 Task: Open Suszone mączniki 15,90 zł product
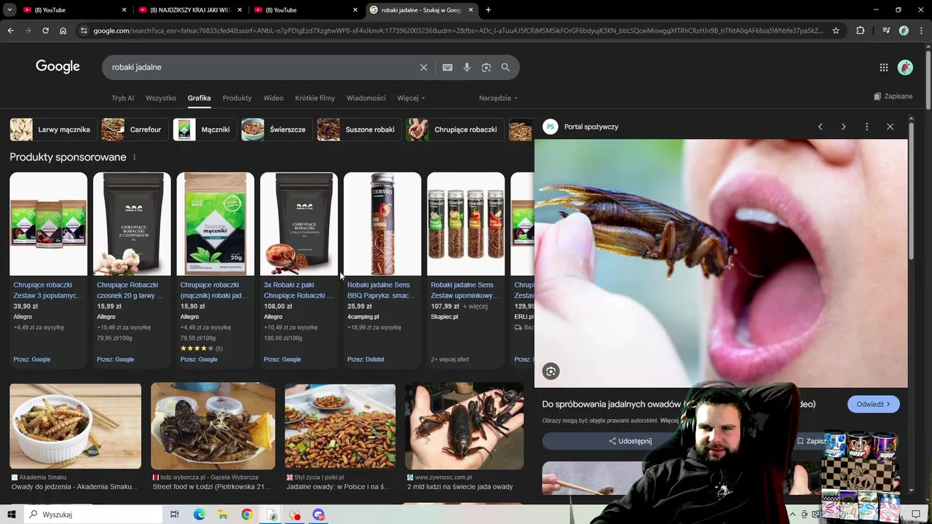[x=216, y=269]
